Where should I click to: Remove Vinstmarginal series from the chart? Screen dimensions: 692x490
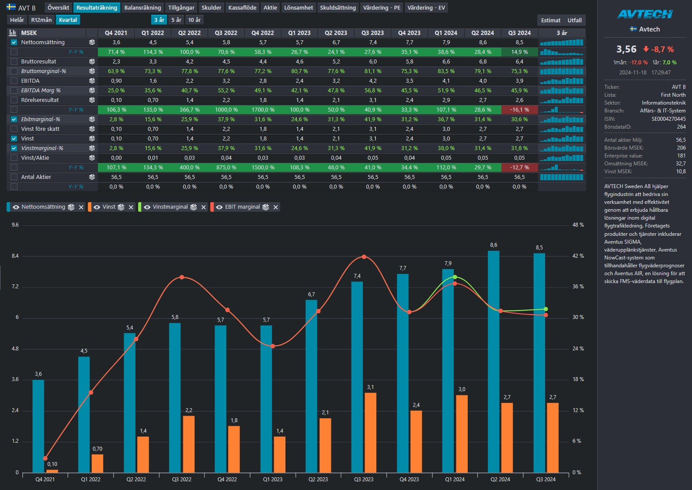tap(203, 207)
